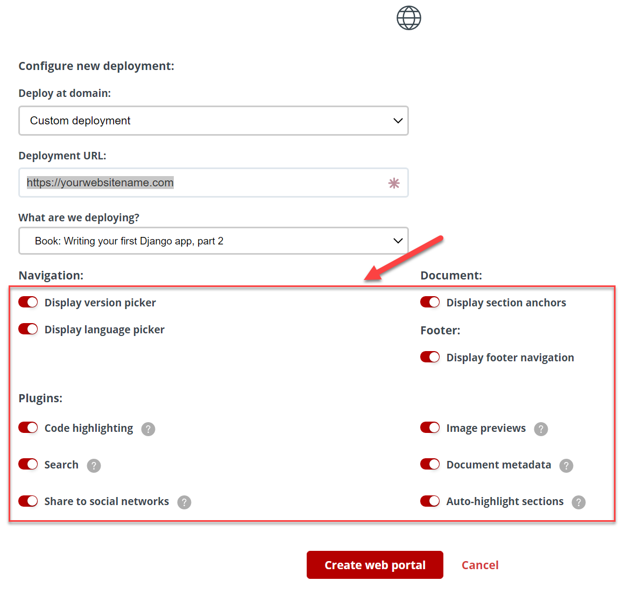Open the Book: Writing your first Django dropdown
The image size is (636, 595).
(x=214, y=241)
